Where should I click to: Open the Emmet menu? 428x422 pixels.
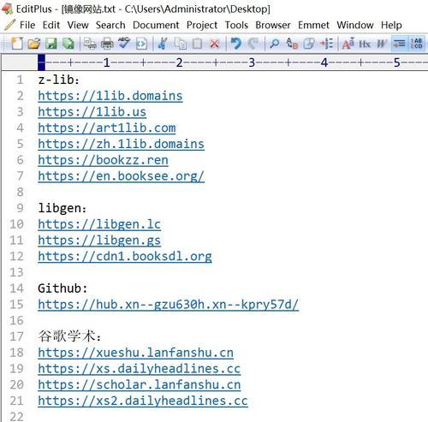pyautogui.click(x=313, y=25)
